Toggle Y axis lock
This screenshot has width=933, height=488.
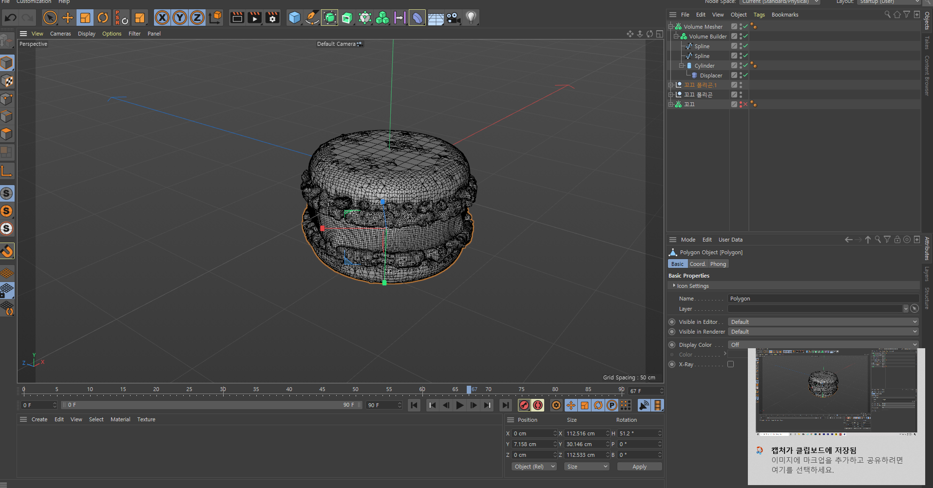click(x=180, y=18)
